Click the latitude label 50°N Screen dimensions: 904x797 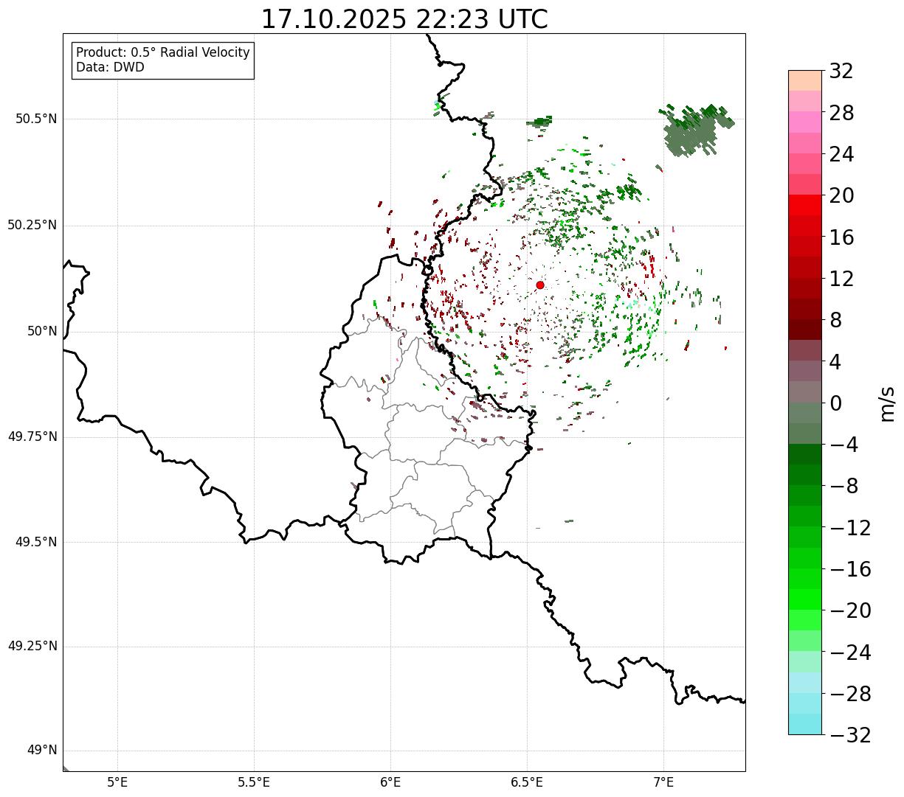click(43, 331)
